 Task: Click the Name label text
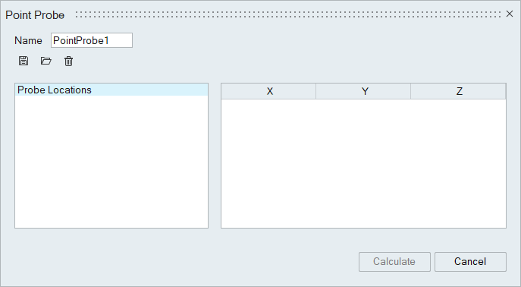click(28, 40)
